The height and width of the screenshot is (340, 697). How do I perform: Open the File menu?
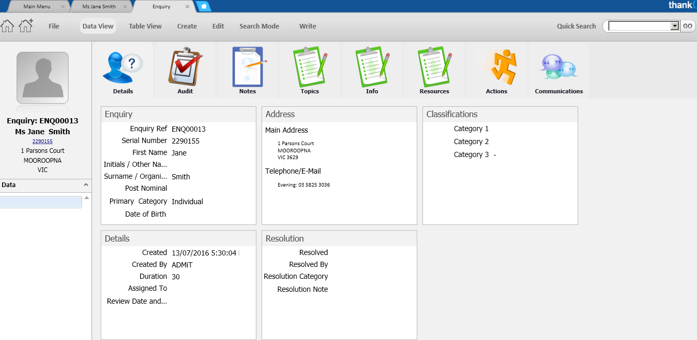54,26
